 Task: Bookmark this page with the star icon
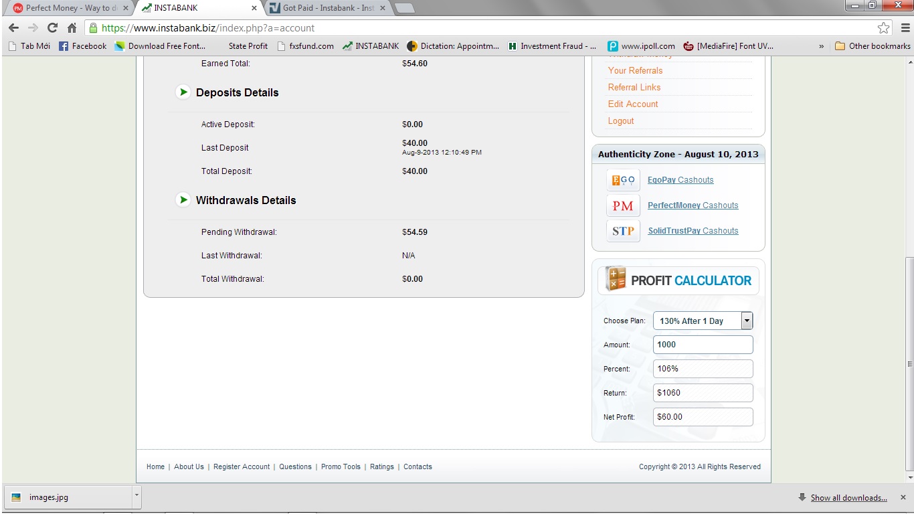pos(884,28)
